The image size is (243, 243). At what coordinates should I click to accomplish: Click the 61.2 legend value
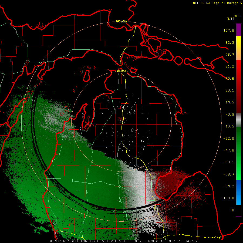click(230, 66)
